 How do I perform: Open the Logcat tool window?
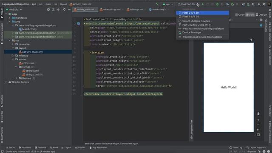pyautogui.click(x=66, y=147)
